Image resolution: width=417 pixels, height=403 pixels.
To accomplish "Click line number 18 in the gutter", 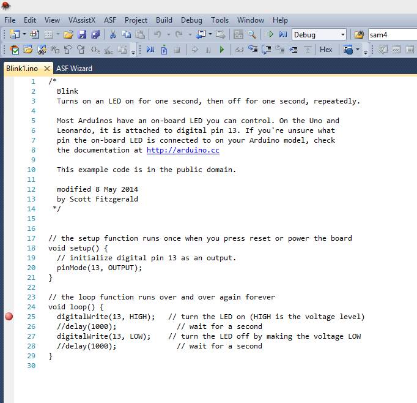I will (31, 248).
